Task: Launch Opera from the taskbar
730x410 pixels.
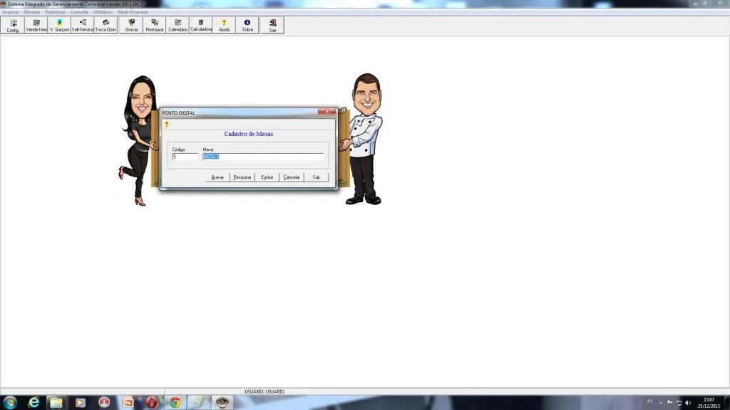Action: point(151,403)
